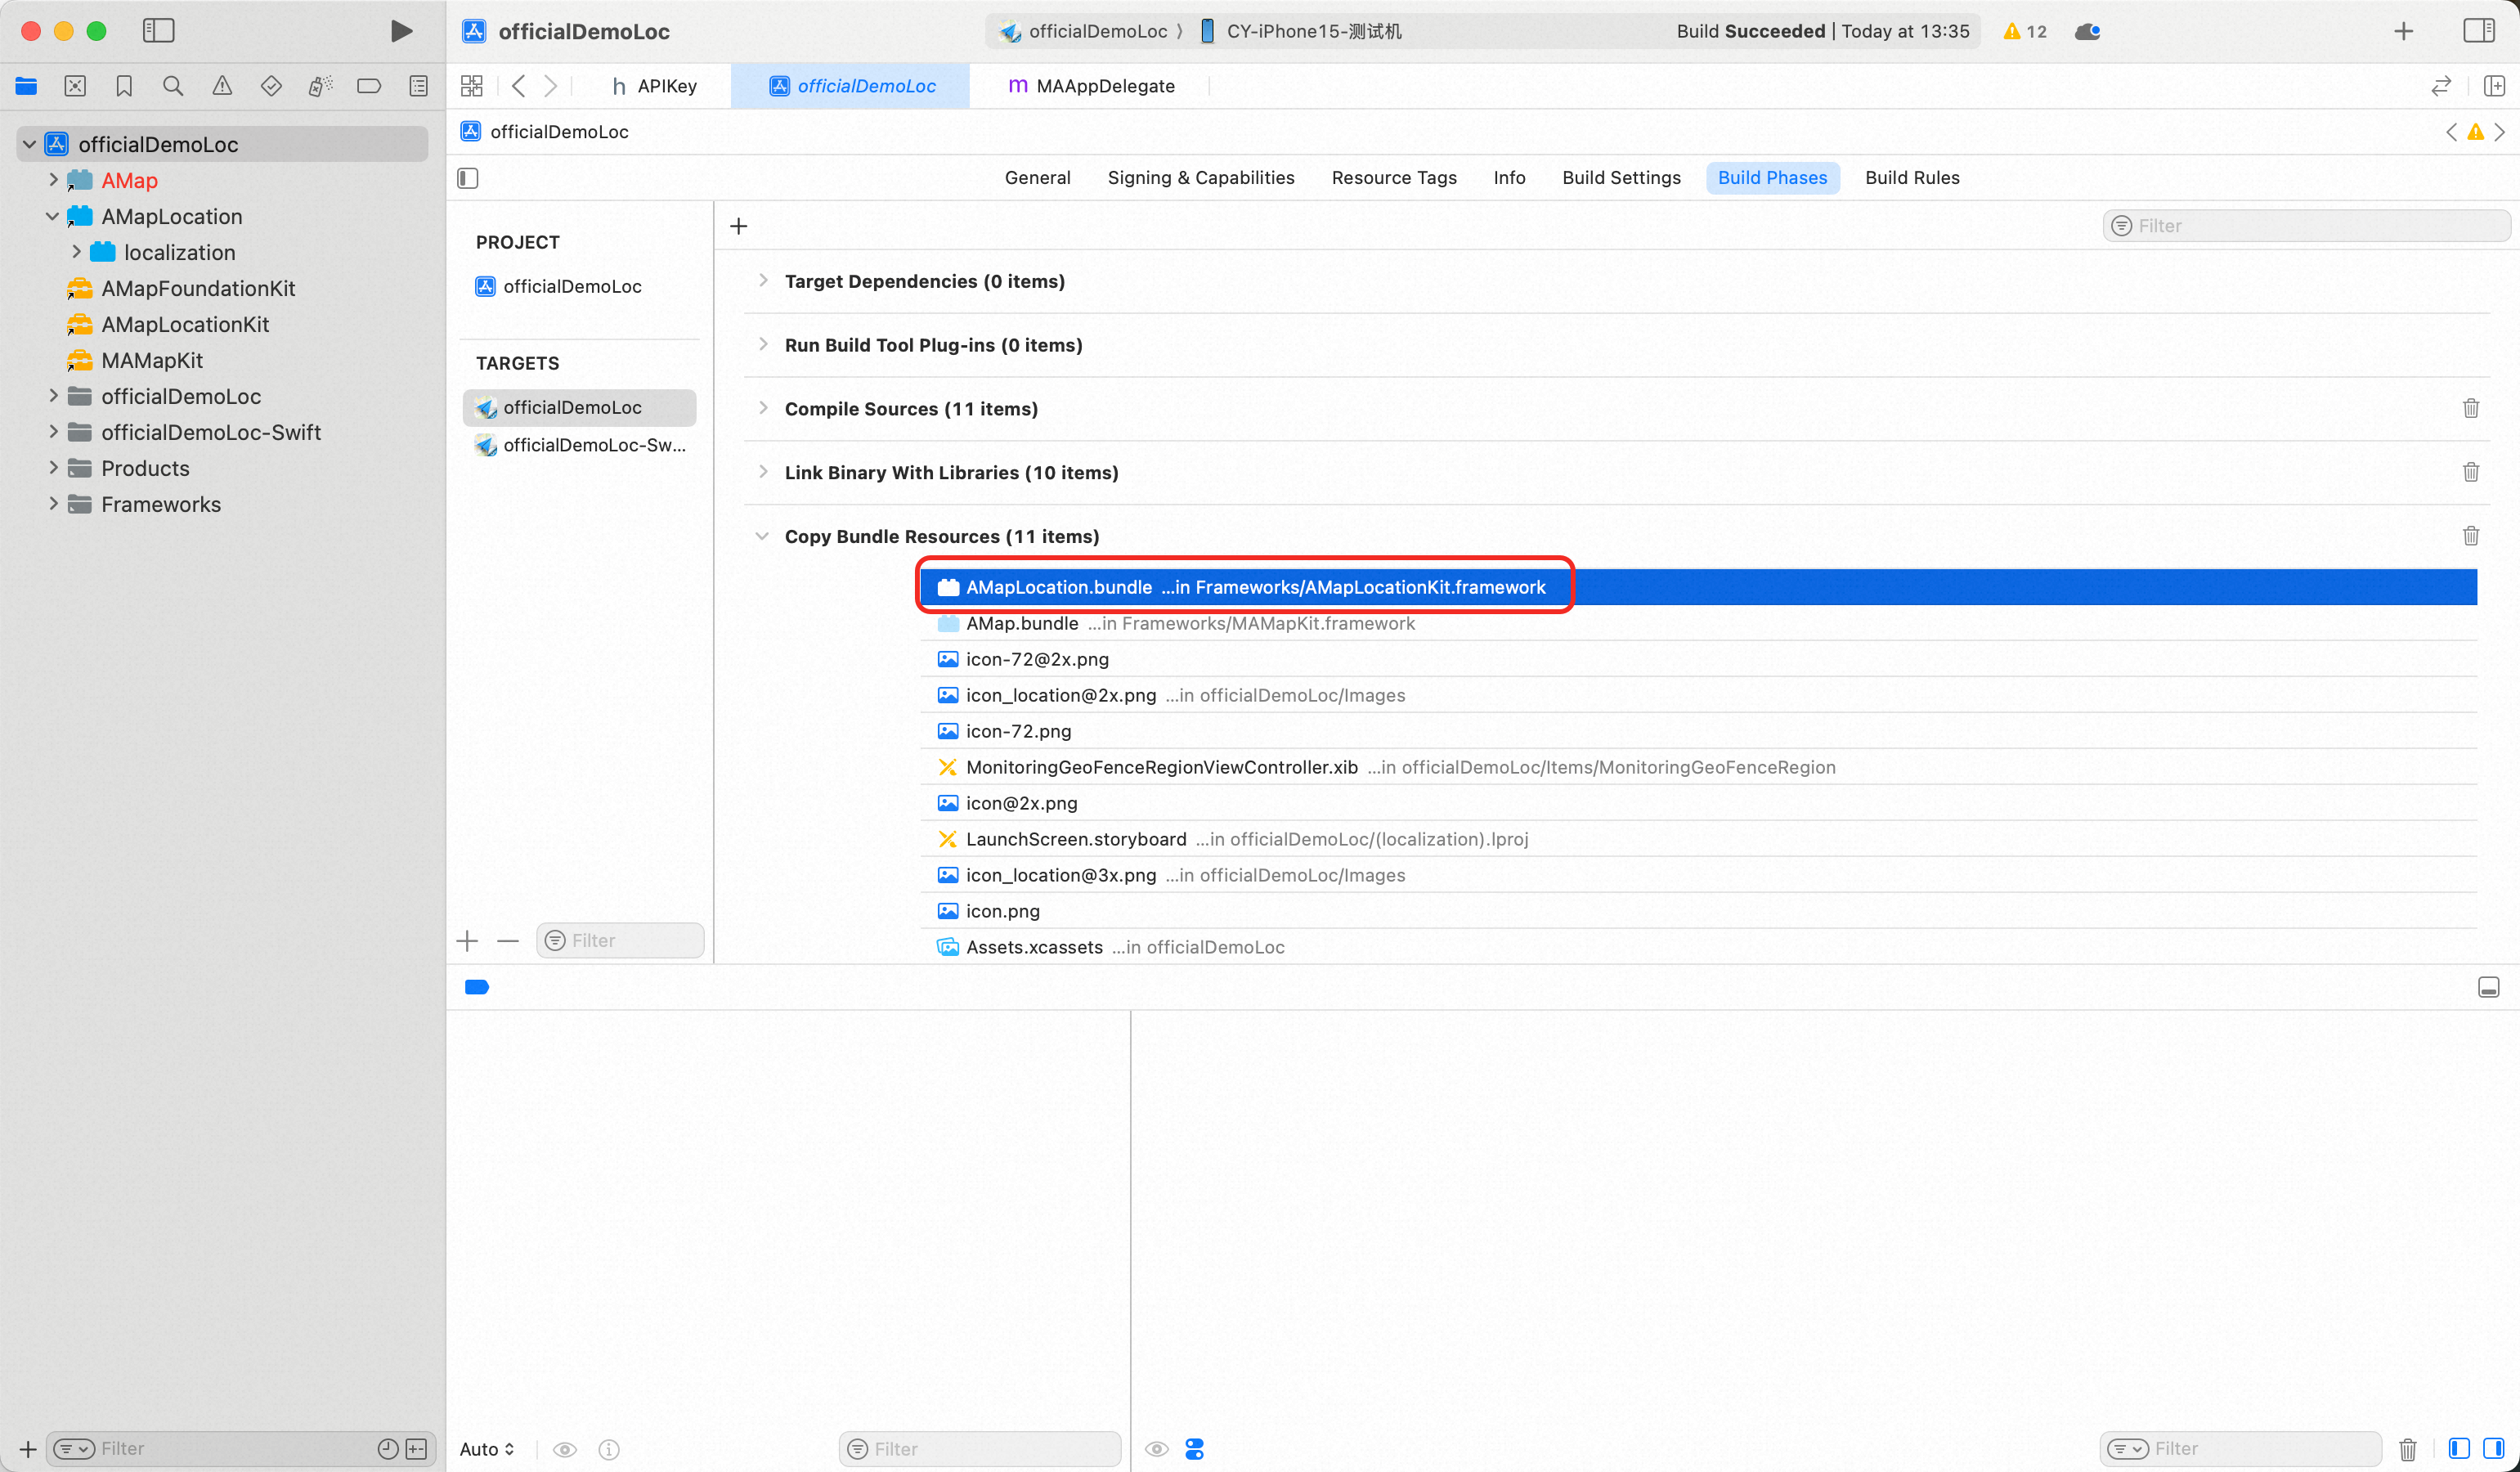This screenshot has height=1472, width=2520.
Task: Hide the debug area
Action: [2489, 987]
